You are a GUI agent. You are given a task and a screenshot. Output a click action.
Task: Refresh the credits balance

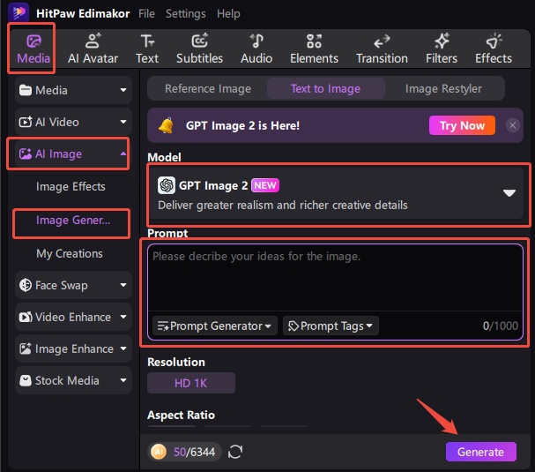(x=235, y=452)
